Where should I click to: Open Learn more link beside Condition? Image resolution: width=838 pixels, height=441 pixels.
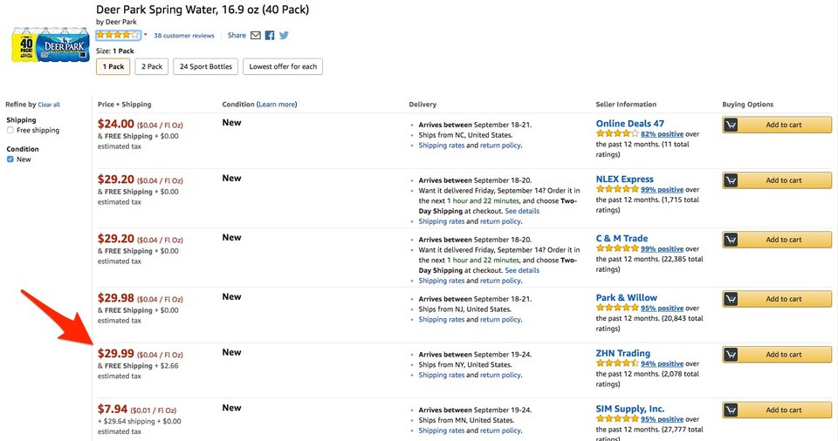tap(277, 105)
